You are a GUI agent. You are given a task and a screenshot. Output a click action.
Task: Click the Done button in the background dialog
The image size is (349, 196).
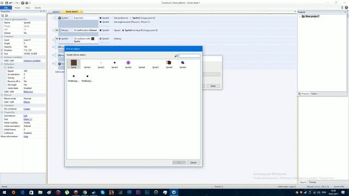pos(213,86)
